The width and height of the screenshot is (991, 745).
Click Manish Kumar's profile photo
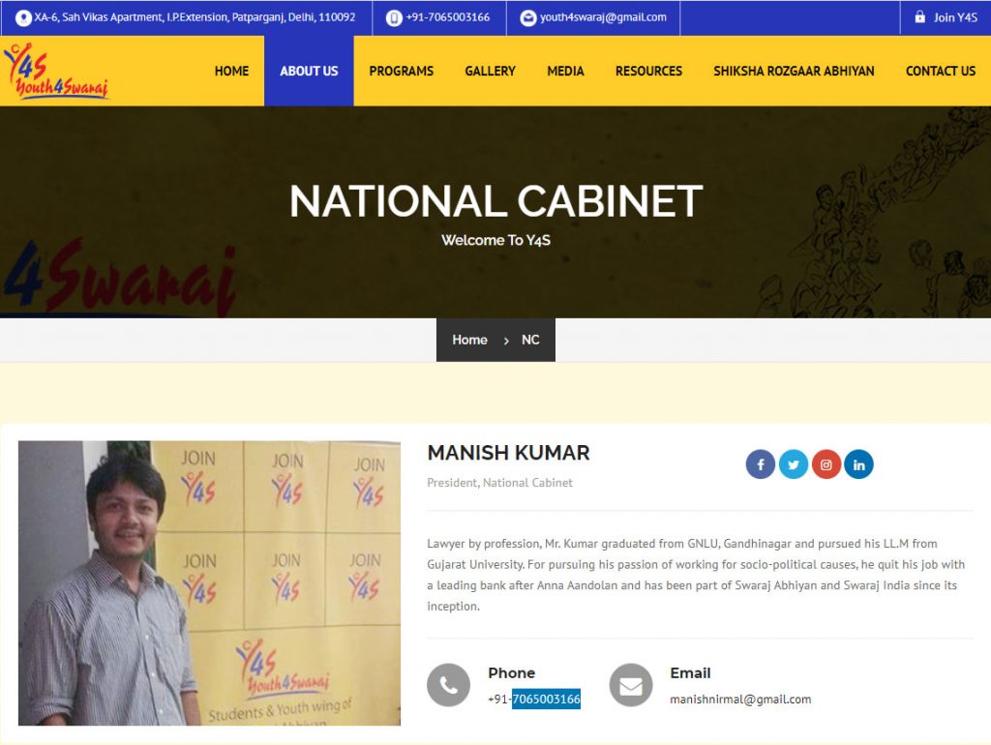pos(209,582)
